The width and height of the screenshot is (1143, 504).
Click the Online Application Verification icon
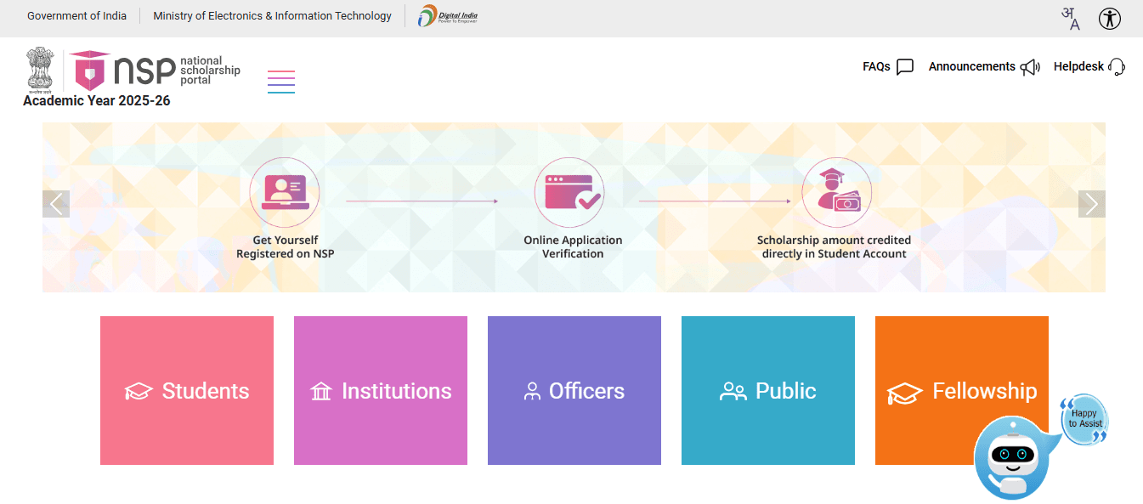tap(569, 192)
